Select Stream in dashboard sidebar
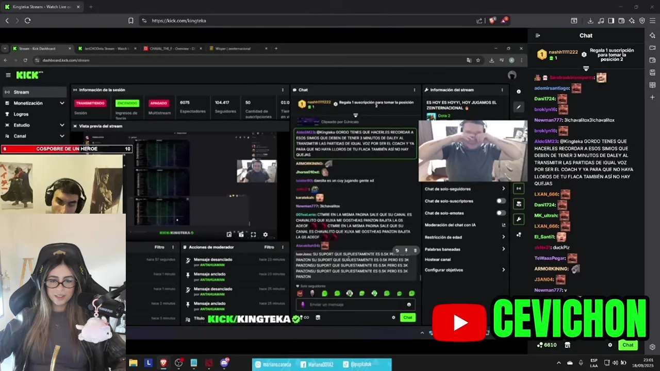The image size is (660, 371). point(34,92)
